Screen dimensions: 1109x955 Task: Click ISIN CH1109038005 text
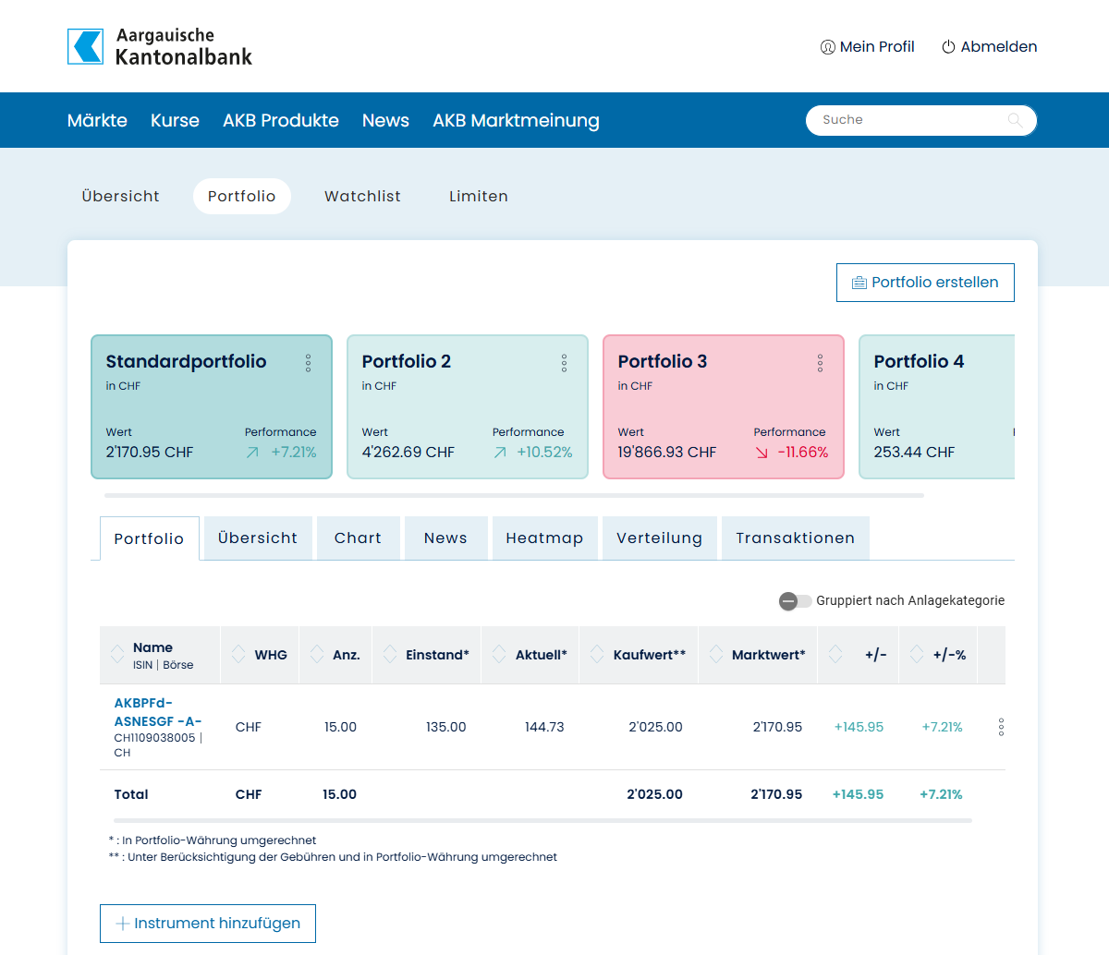point(154,738)
